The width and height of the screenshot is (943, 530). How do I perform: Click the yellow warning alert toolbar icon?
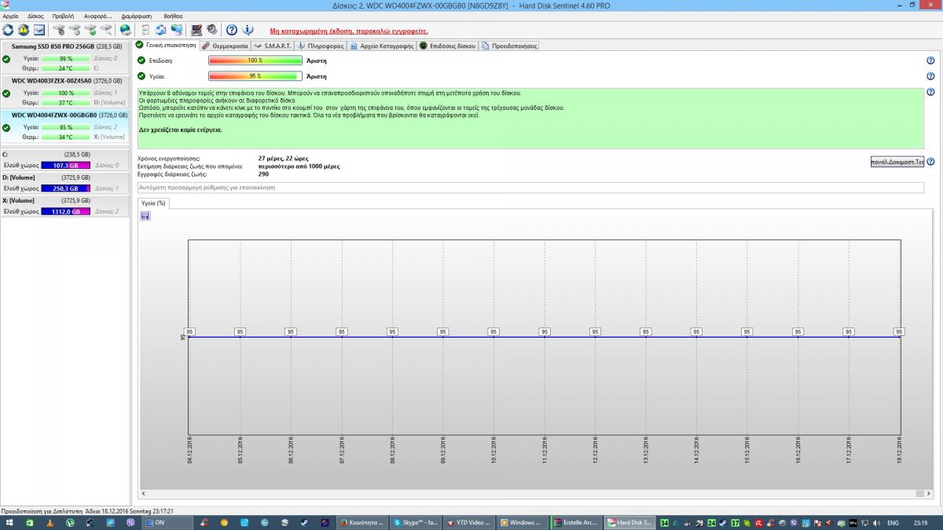[x=24, y=30]
